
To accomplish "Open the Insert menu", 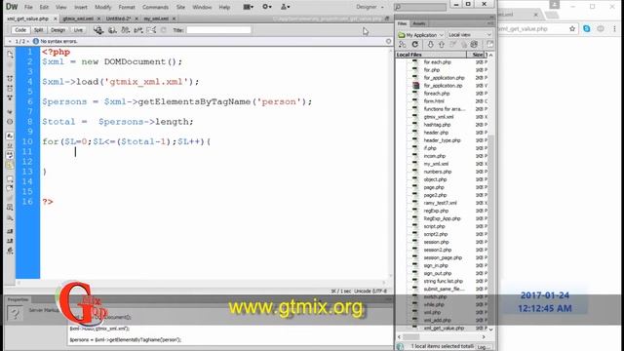I will (80, 7).
